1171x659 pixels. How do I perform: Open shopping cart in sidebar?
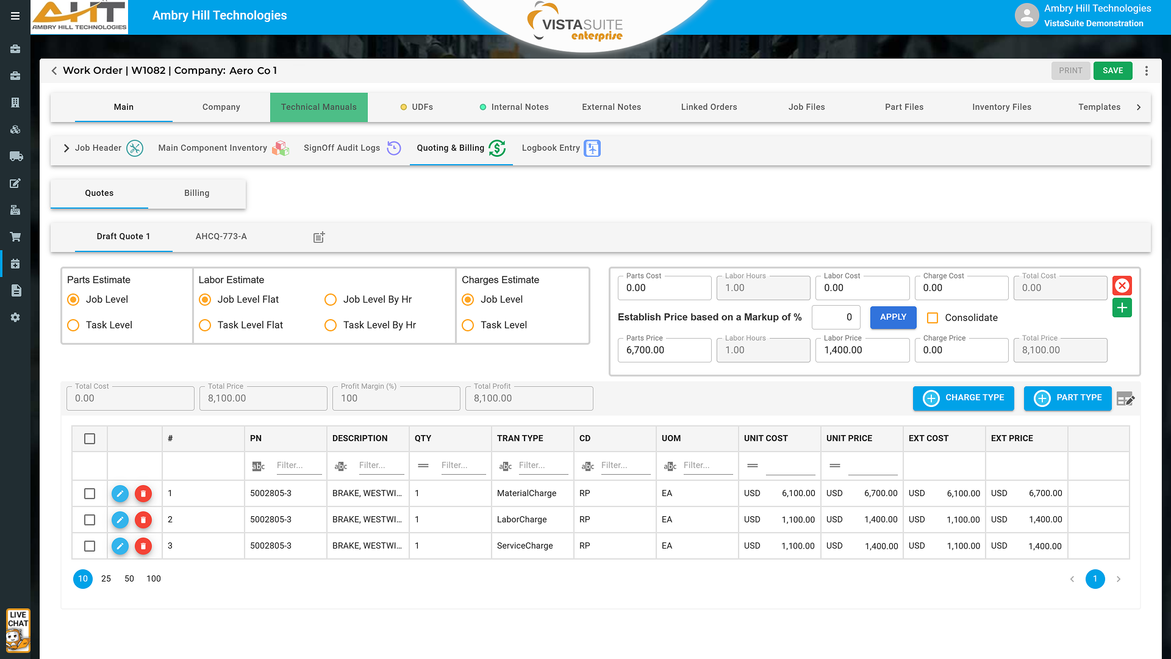click(15, 237)
